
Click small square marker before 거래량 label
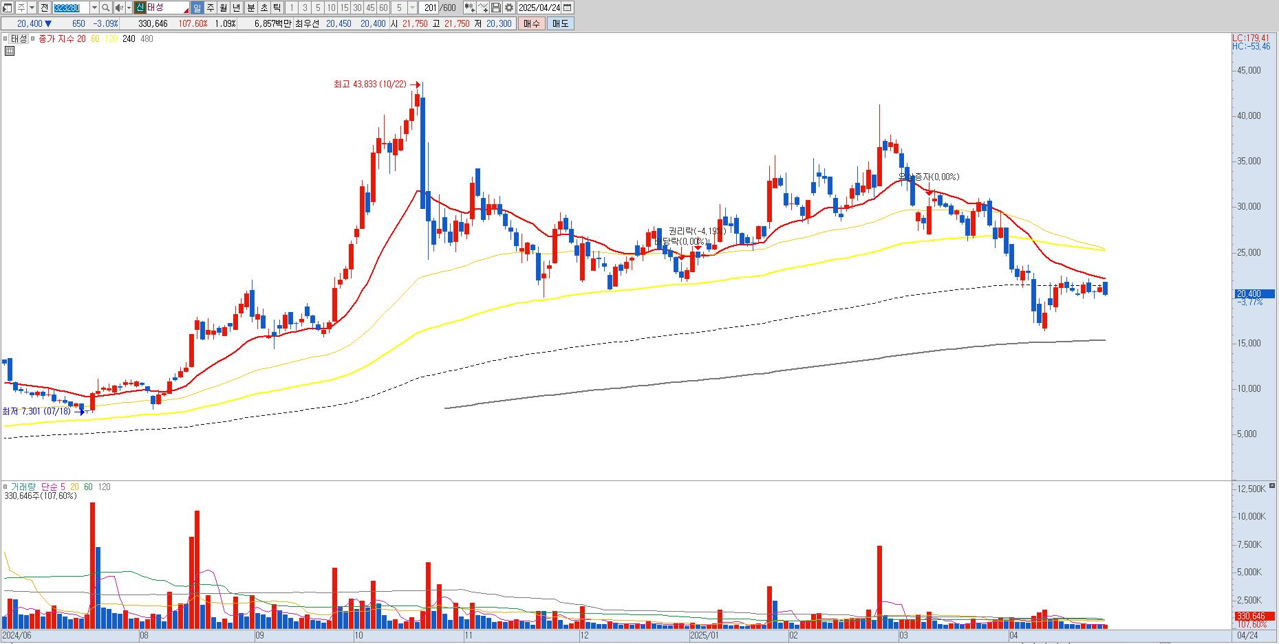(6, 487)
